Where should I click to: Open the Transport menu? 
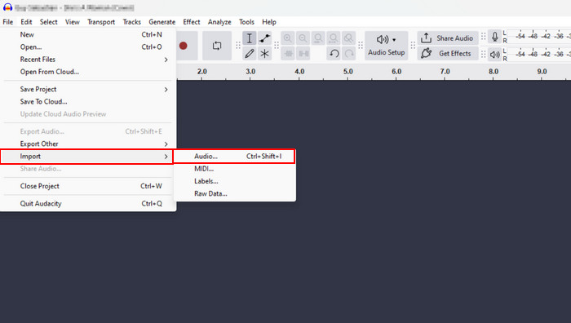point(101,22)
